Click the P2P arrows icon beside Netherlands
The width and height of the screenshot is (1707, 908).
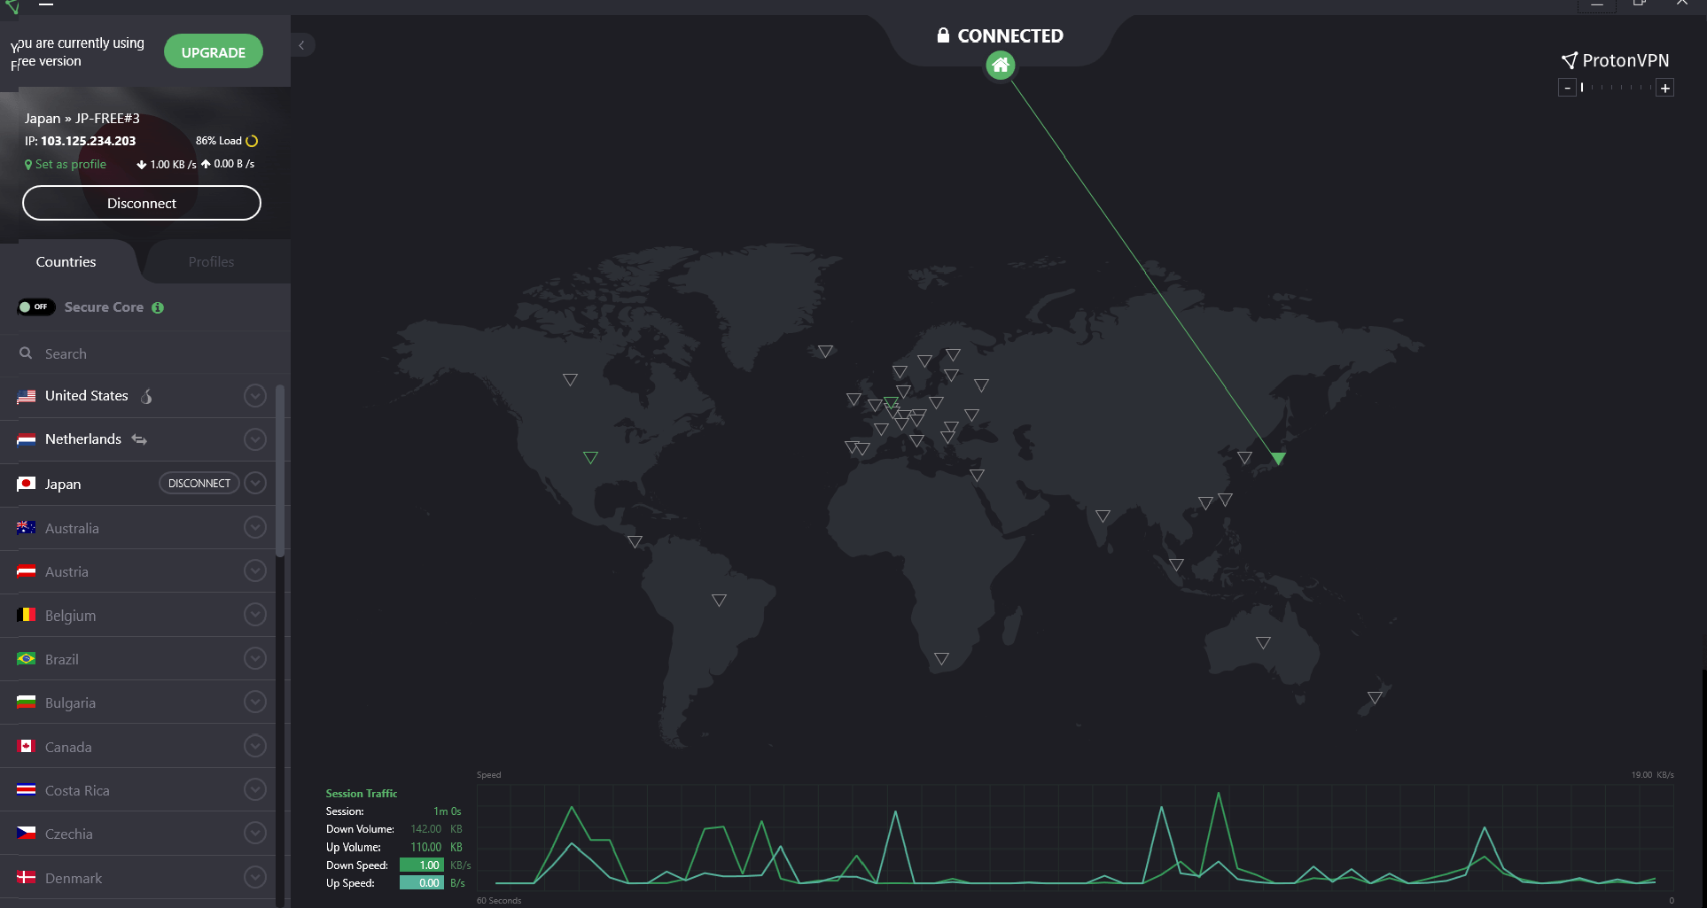click(139, 439)
